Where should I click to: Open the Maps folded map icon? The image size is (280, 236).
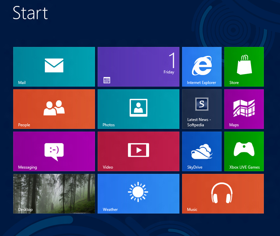(244, 108)
